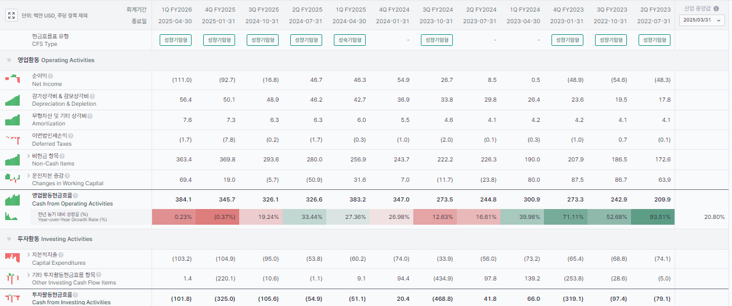Click the 성숙기업형 badge under 1Q FY2025
This screenshot has width=732, height=306.
pyautogui.click(x=349, y=40)
